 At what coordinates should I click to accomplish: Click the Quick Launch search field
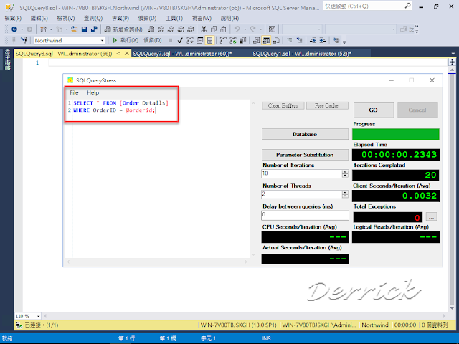[364, 6]
